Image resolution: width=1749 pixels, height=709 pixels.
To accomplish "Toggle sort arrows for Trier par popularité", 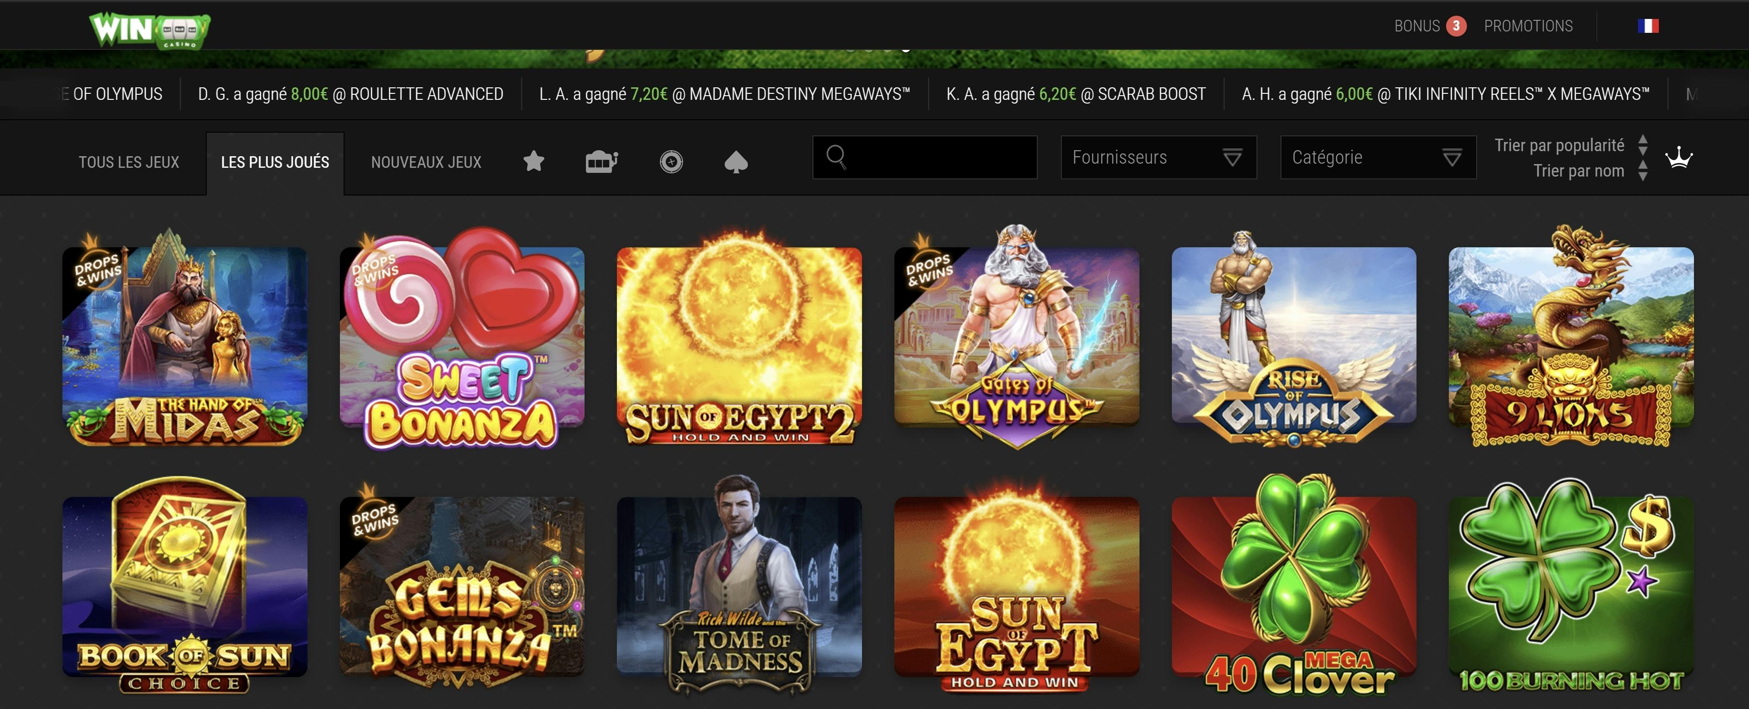I will 1642,145.
